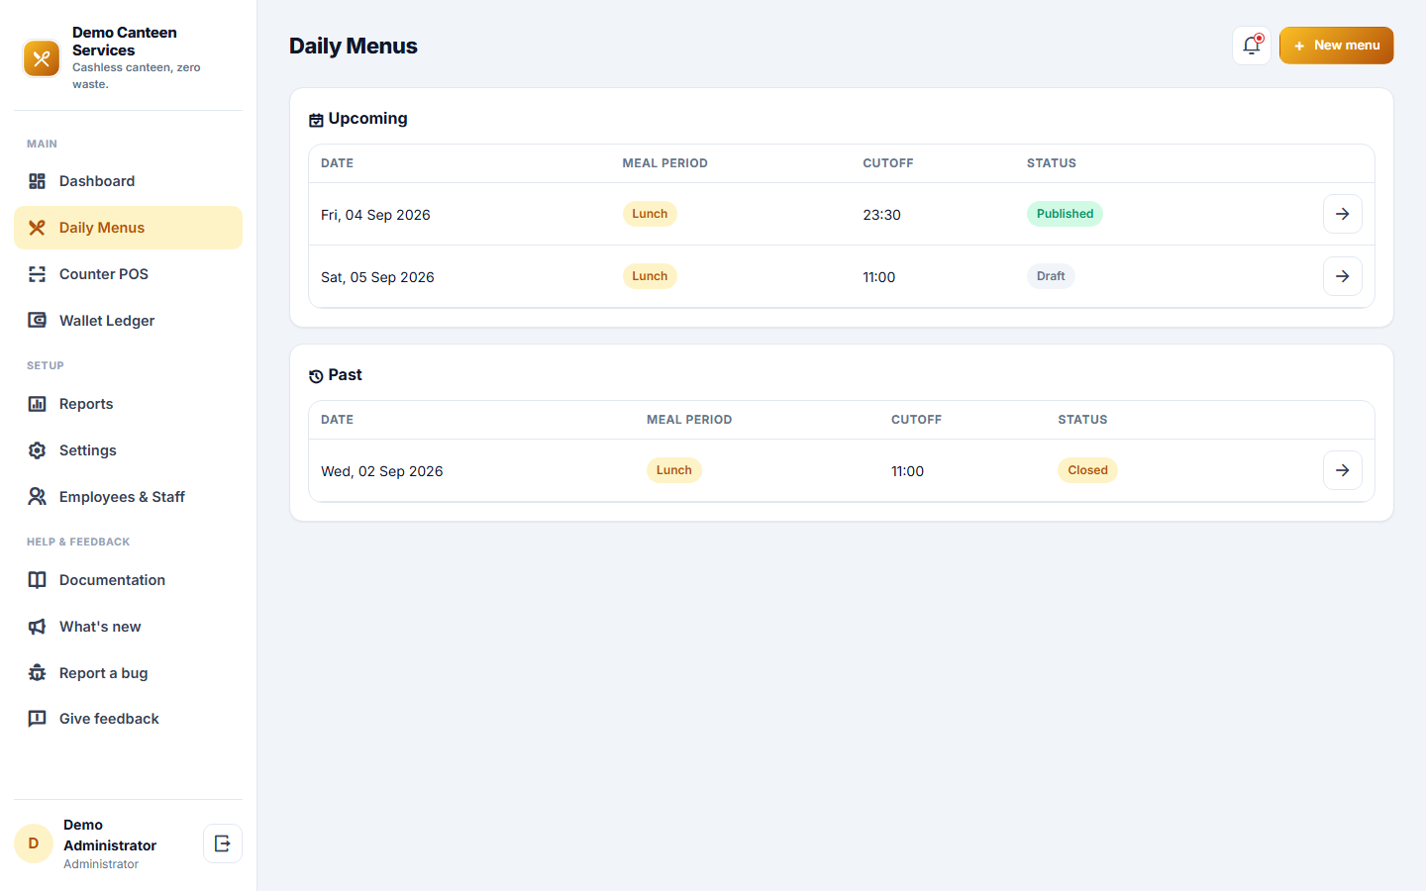This screenshot has height=891, width=1426.
Task: Click the What's new megaphone icon
Action: (38, 627)
